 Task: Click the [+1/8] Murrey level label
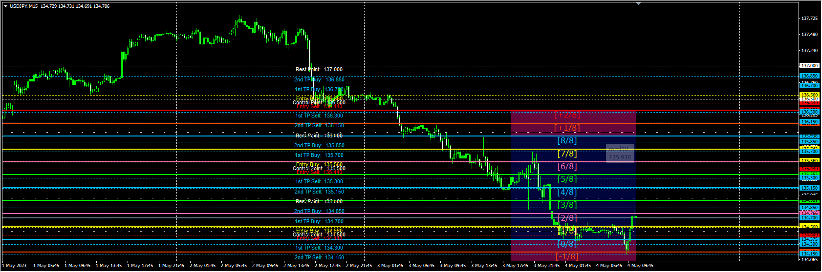coord(567,128)
